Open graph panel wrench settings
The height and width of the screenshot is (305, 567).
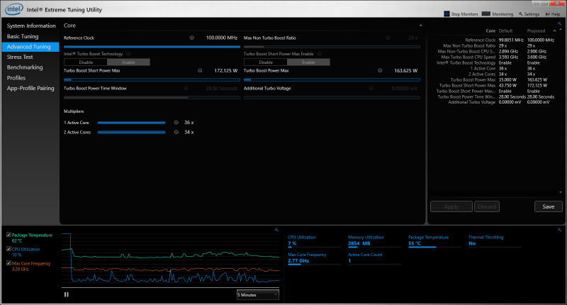276,230
